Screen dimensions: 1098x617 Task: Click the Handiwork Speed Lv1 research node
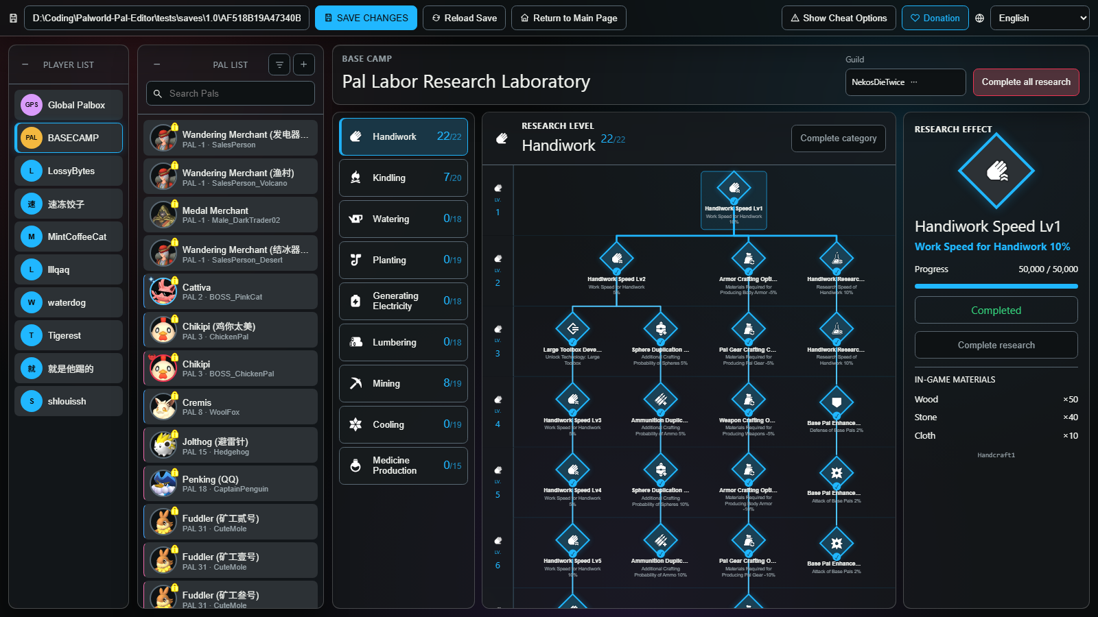[734, 199]
